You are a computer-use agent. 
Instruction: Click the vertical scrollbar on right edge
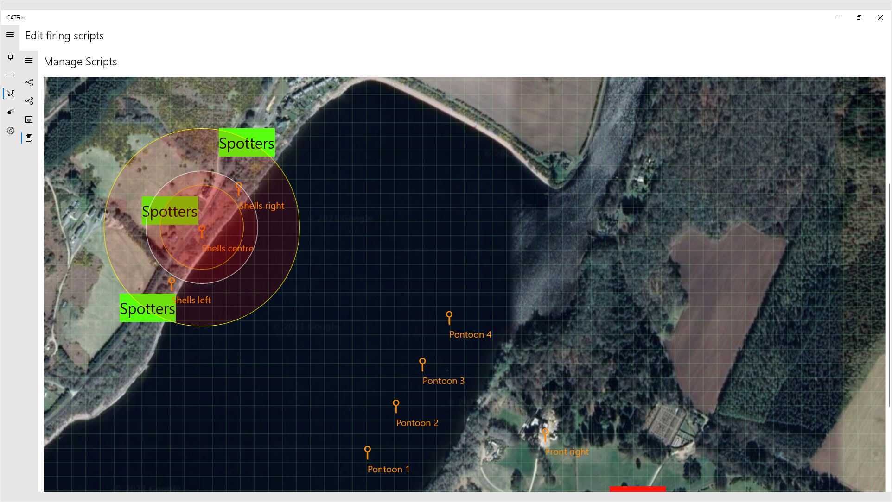pos(889,295)
